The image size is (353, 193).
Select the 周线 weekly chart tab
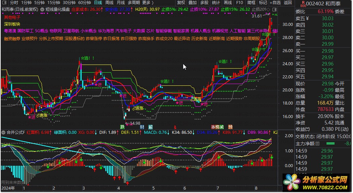pyautogui.click(x=109, y=3)
